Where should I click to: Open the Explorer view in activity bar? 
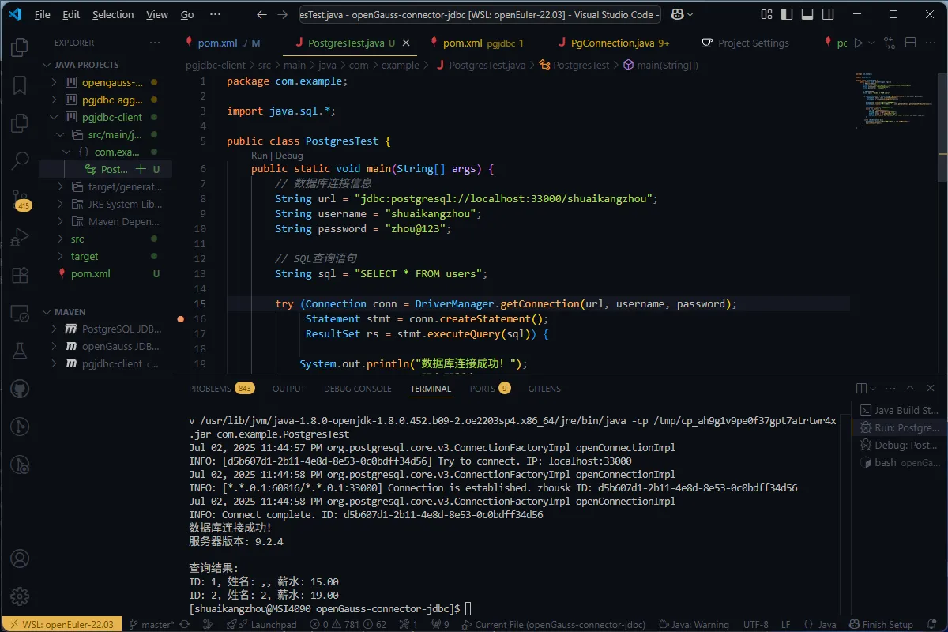[19, 47]
